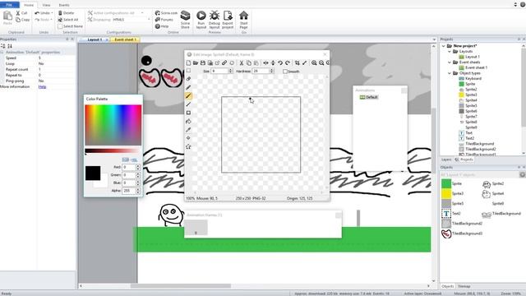Click the Zoom out magnifier icon
Image resolution: width=526 pixels, height=296 pixels.
321,62
